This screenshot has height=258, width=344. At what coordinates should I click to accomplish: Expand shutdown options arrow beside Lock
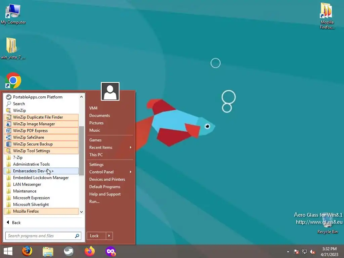[x=109, y=236]
